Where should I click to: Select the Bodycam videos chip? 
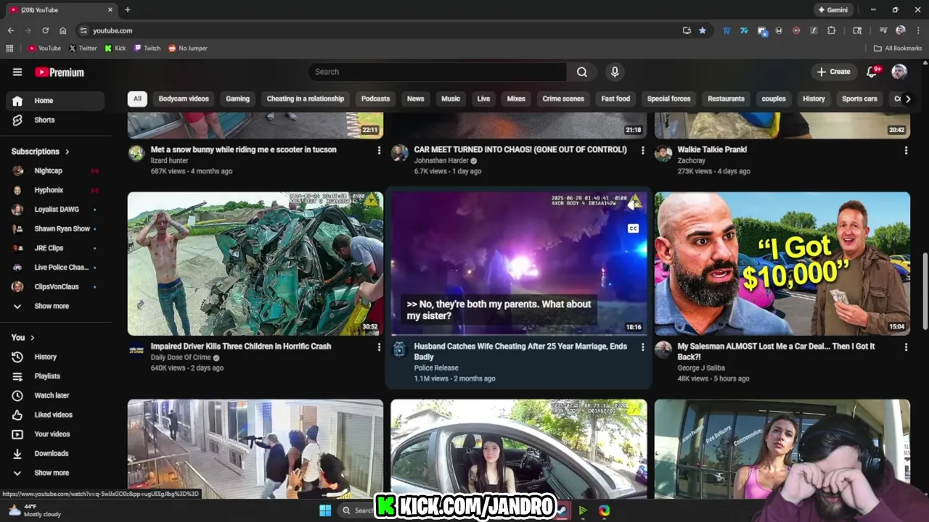(184, 99)
